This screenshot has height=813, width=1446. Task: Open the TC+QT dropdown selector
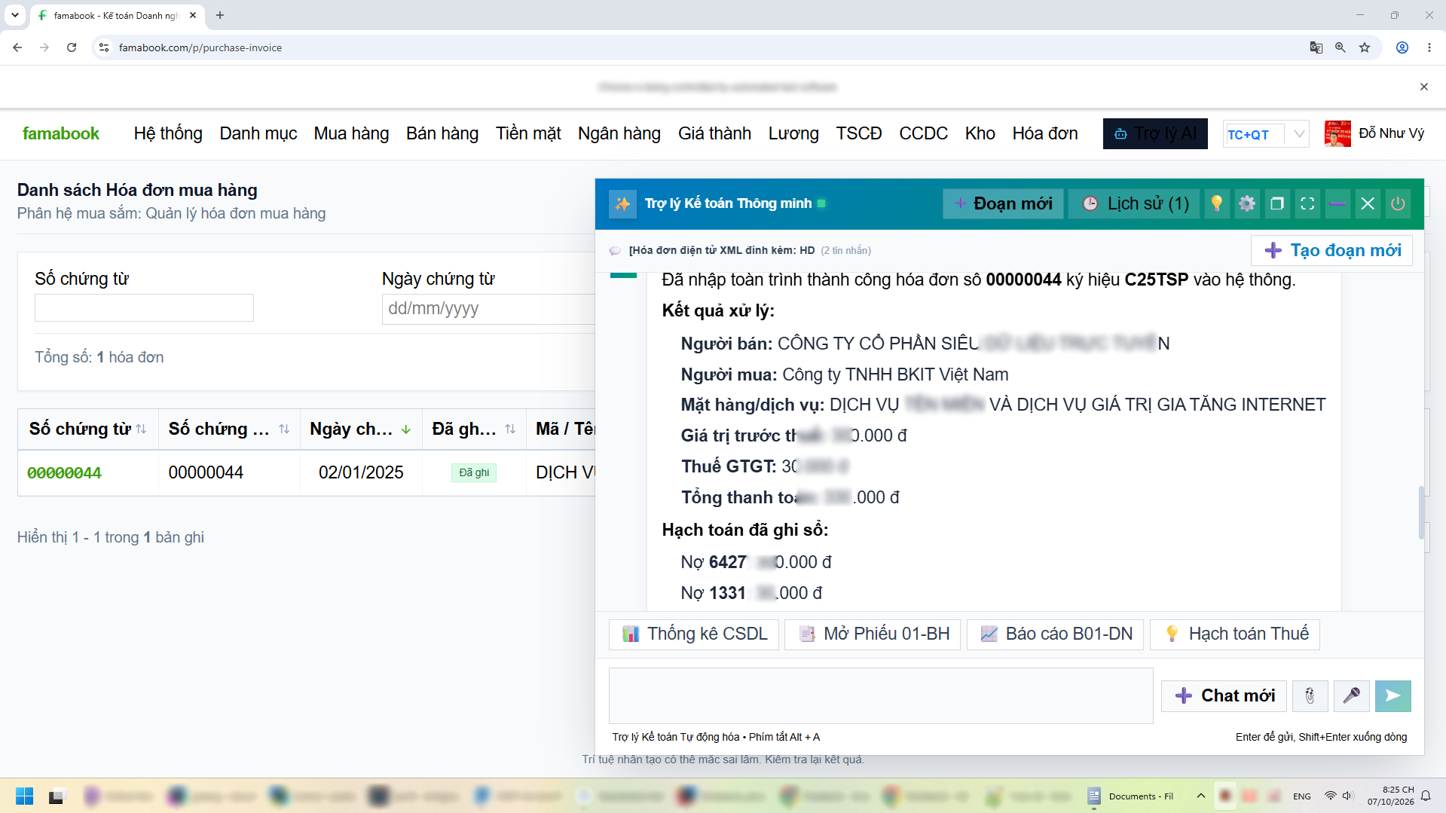[1266, 134]
